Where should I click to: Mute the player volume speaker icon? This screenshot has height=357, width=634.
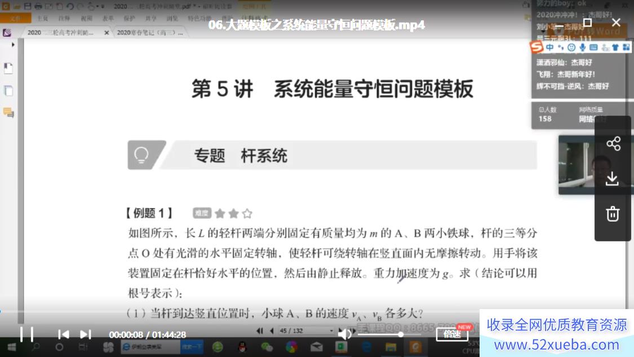(344, 334)
